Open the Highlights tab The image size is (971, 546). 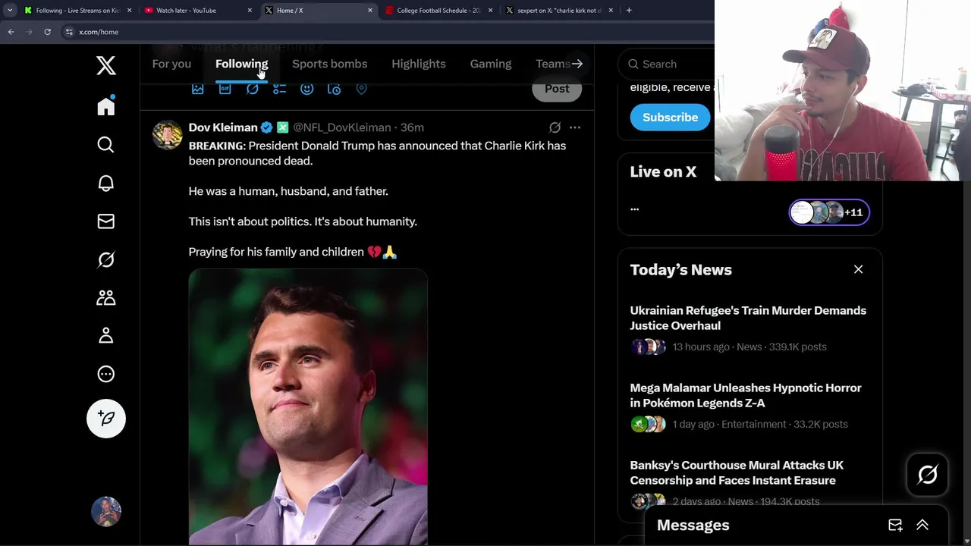(x=419, y=64)
